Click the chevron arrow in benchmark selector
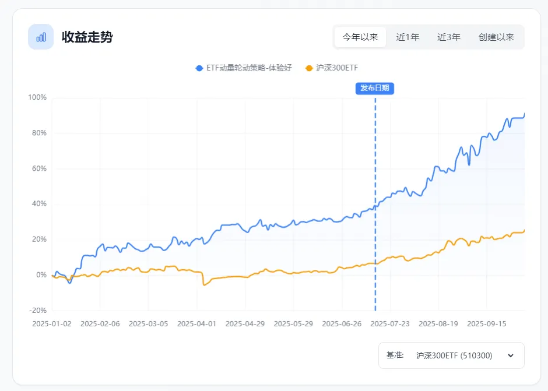Image resolution: width=548 pixels, height=391 pixels. pos(511,355)
